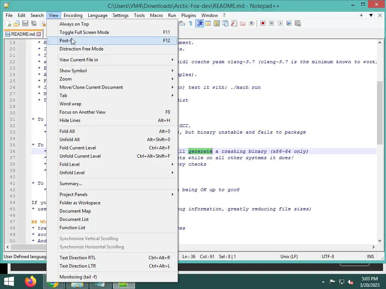Open the File menu
386x289 pixels.
pyautogui.click(x=9, y=15)
